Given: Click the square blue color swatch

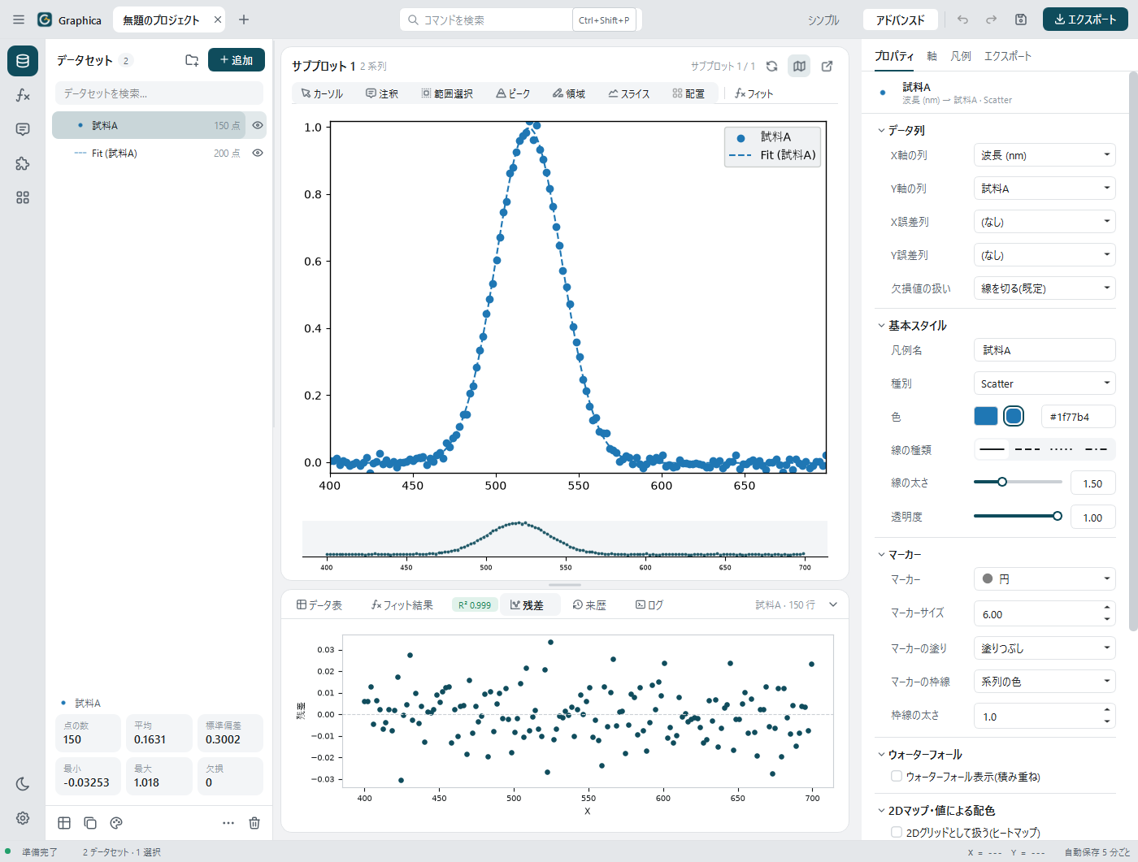Looking at the screenshot, I should [x=985, y=416].
